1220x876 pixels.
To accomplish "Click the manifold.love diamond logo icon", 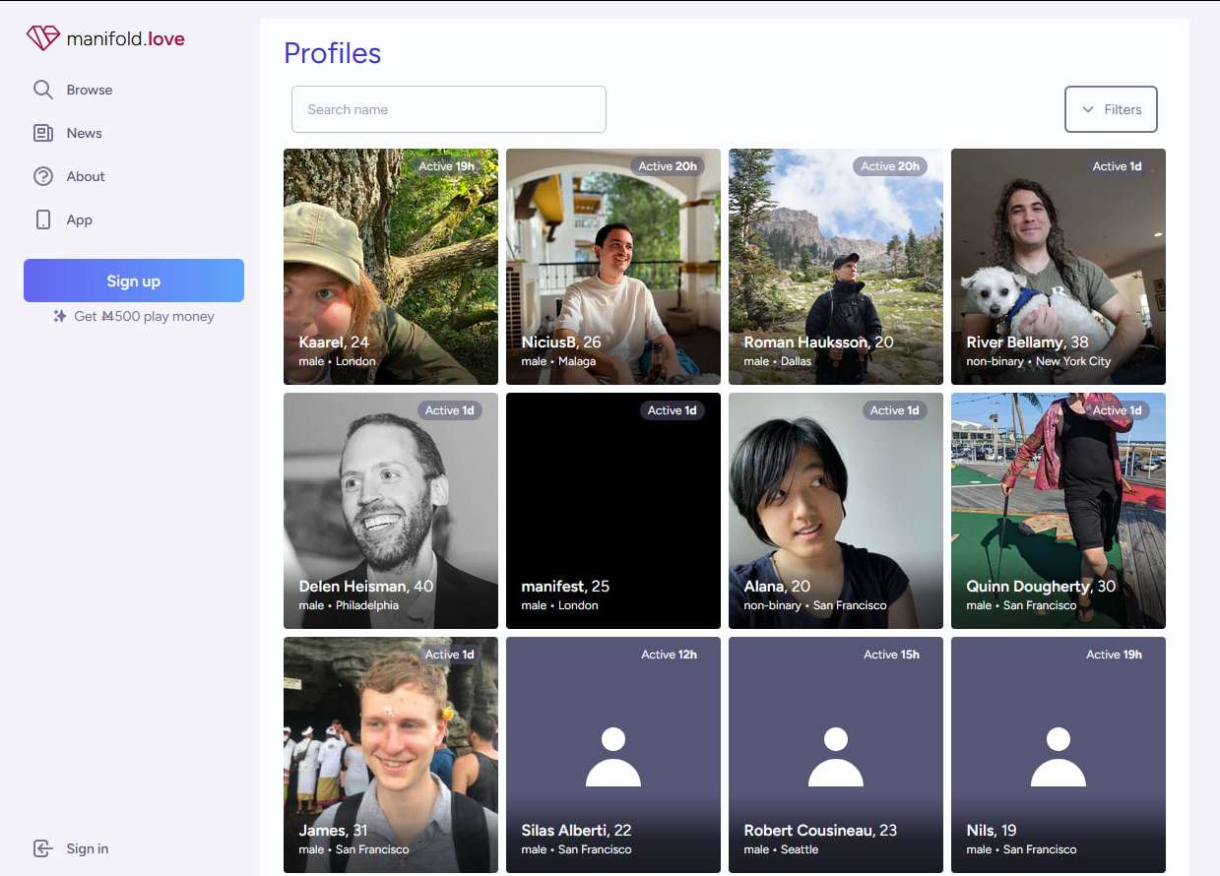I will [43, 38].
